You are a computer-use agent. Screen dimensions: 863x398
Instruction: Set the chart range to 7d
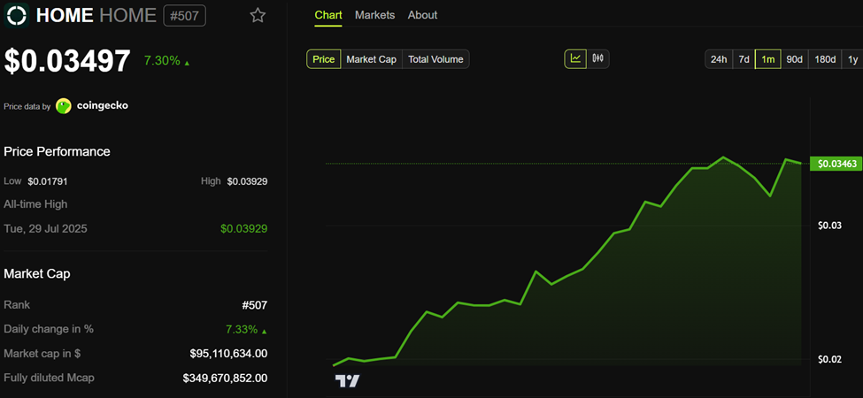(x=744, y=59)
